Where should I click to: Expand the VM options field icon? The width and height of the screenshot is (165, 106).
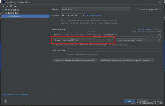[x=112, y=40]
